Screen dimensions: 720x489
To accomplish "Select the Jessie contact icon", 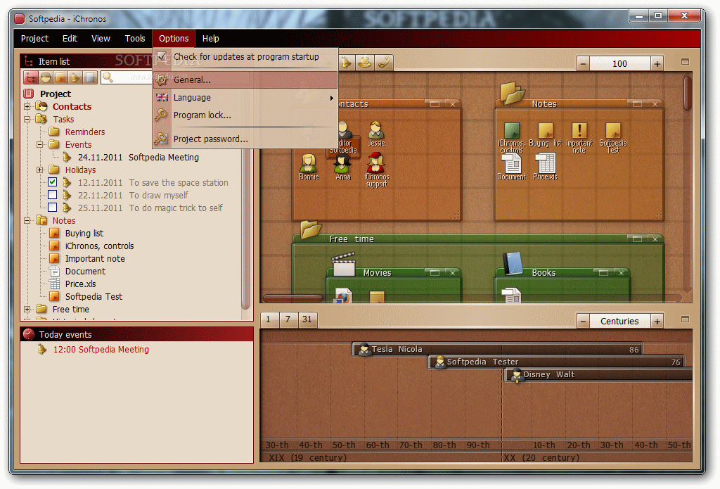I will pos(376,133).
